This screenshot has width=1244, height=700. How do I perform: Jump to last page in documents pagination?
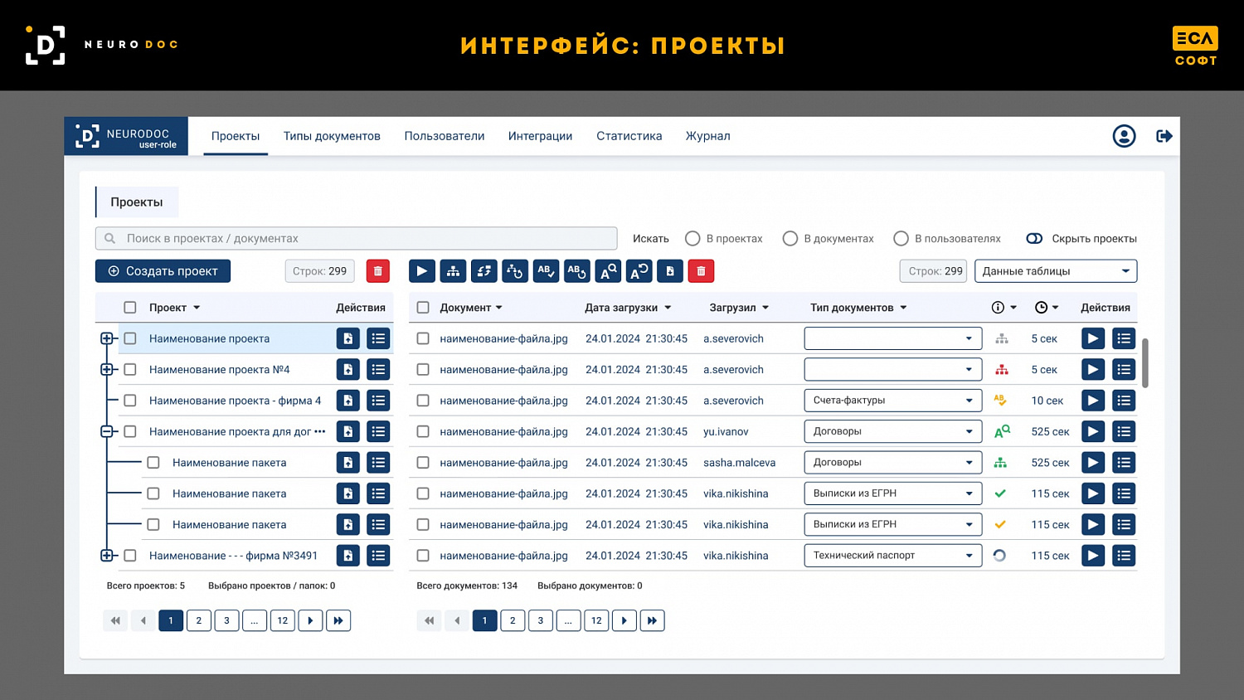[653, 620]
